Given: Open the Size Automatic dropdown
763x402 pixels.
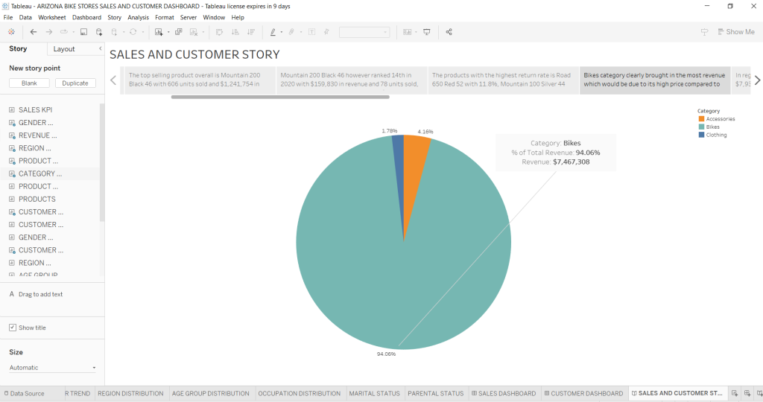Looking at the screenshot, I should pos(52,368).
